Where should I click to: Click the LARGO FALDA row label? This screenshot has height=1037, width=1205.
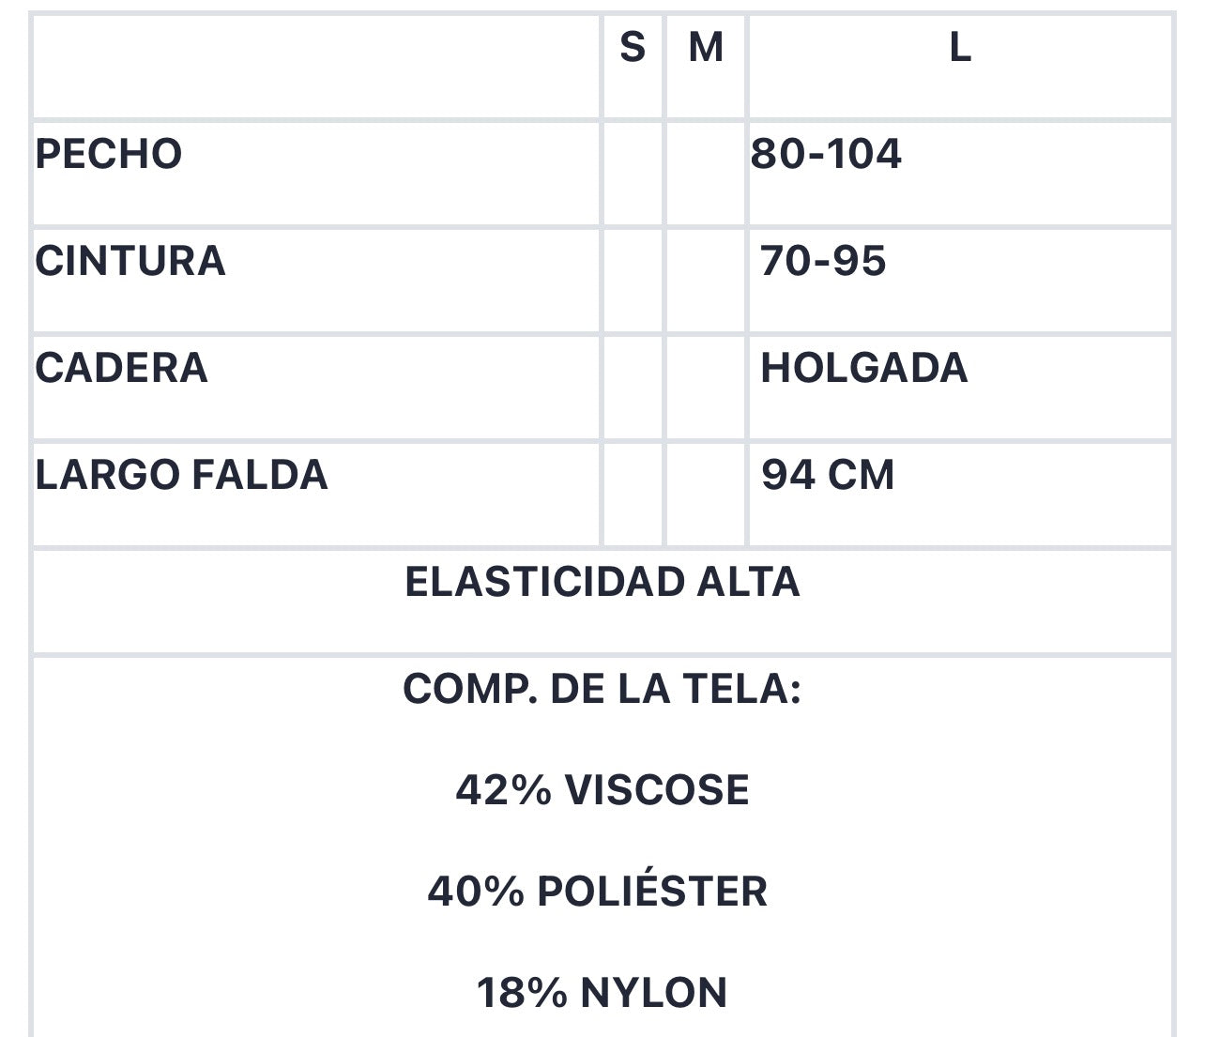pyautogui.click(x=182, y=475)
